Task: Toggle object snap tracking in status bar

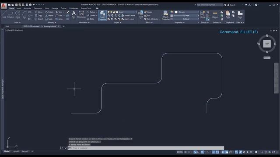Action: pos(214,152)
